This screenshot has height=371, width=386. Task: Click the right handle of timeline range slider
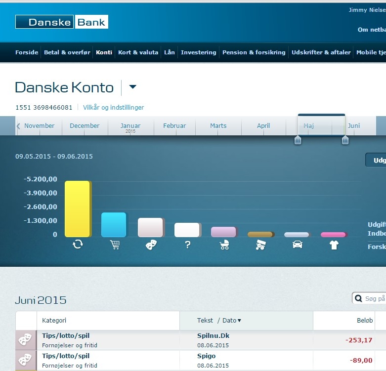coord(345,141)
